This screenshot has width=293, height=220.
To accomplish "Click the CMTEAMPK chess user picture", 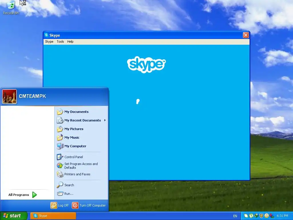I will 9,97.
